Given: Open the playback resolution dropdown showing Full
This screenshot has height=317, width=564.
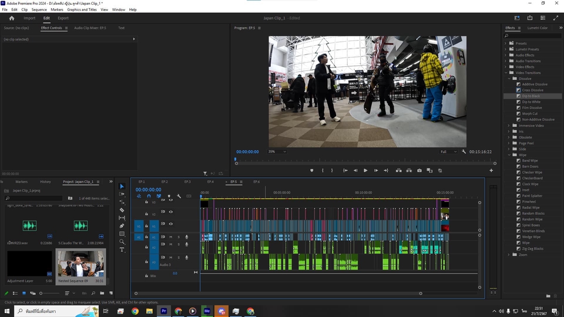Looking at the screenshot, I should (449, 151).
